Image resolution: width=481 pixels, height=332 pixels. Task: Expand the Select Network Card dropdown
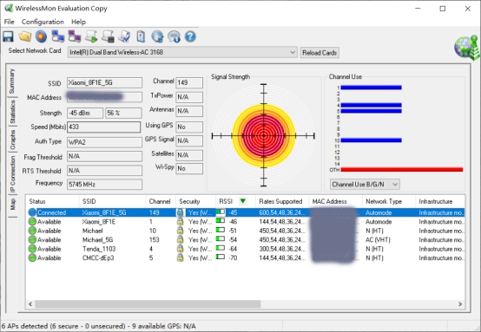pos(293,52)
